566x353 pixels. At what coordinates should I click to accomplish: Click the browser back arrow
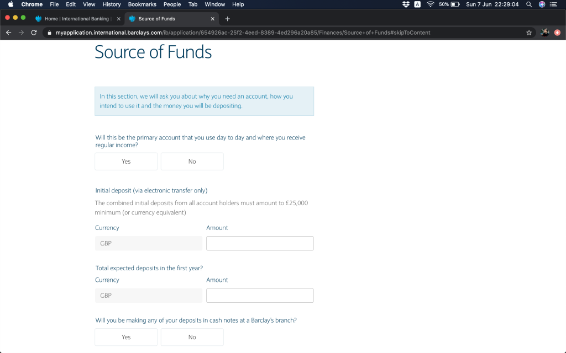(8, 33)
